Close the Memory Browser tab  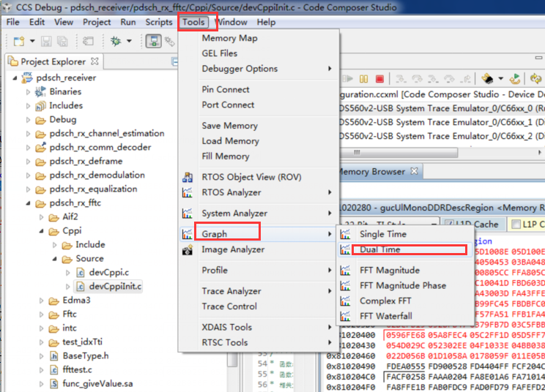coord(414,171)
